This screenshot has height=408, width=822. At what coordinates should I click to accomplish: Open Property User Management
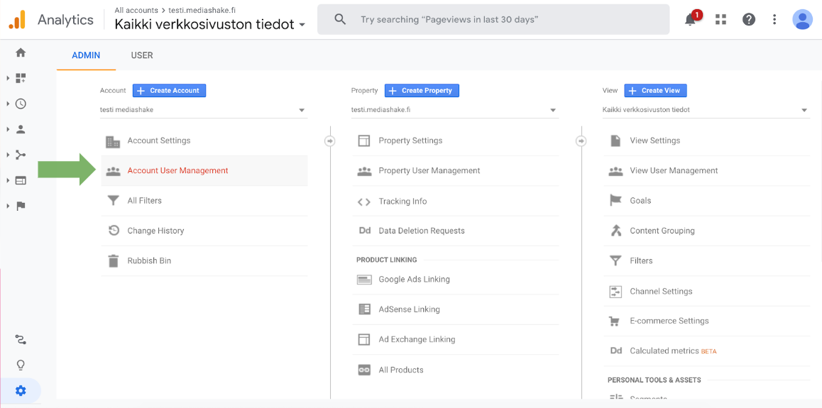coord(456,171)
